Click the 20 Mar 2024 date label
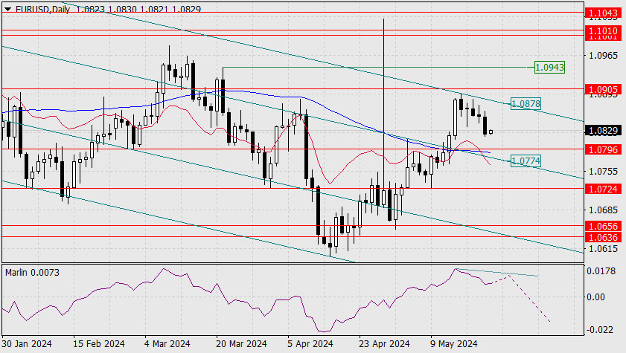The image size is (626, 353). [x=241, y=343]
